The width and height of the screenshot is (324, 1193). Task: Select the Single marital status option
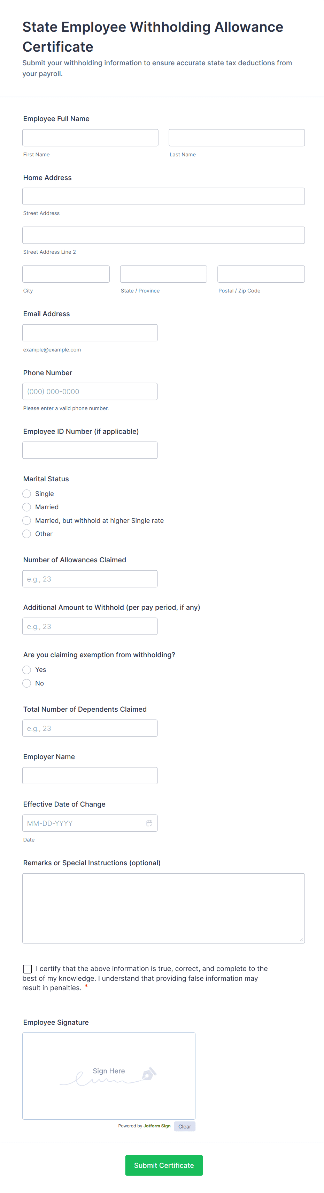[27, 494]
